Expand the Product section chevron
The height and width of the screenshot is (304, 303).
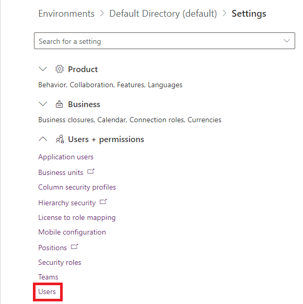click(43, 69)
